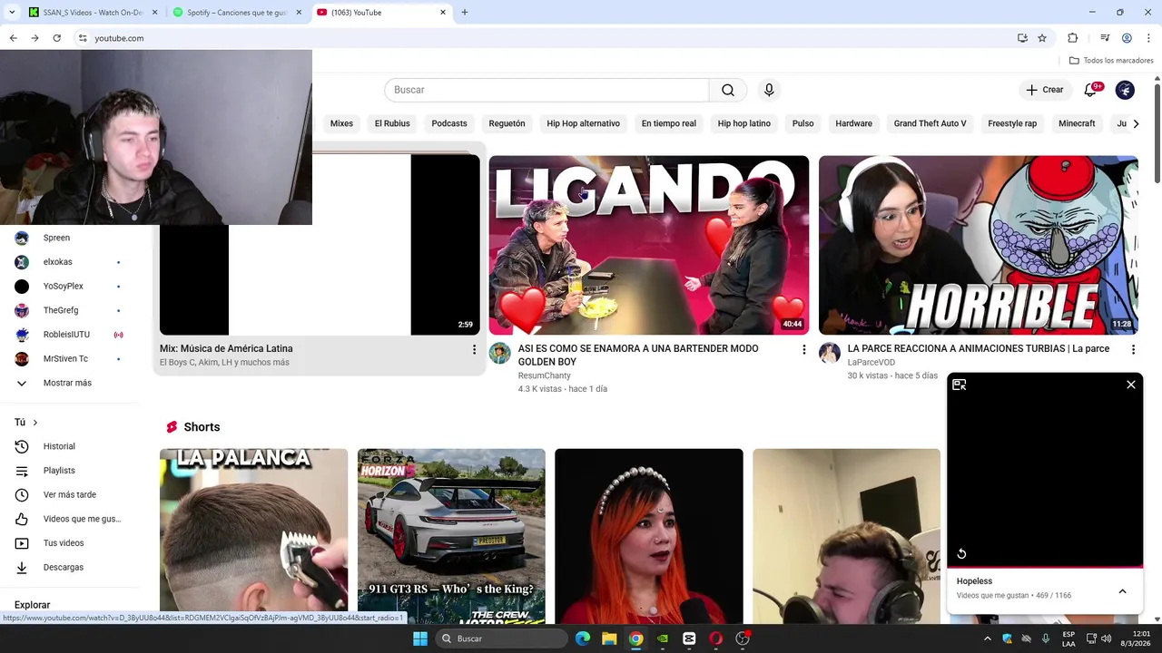Image resolution: width=1162 pixels, height=653 pixels.
Task: Open the tab search dropdown
Action: point(12,13)
